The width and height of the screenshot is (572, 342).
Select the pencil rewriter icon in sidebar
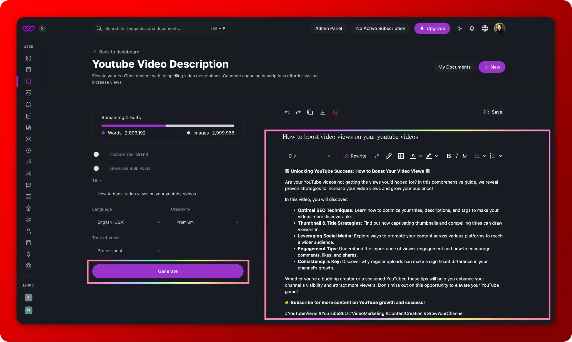click(28, 162)
